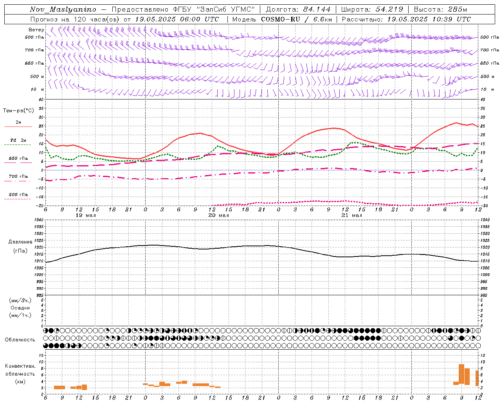Click the Широта: 54.219 value
Screen dimensions: 501x401
click(x=372, y=9)
